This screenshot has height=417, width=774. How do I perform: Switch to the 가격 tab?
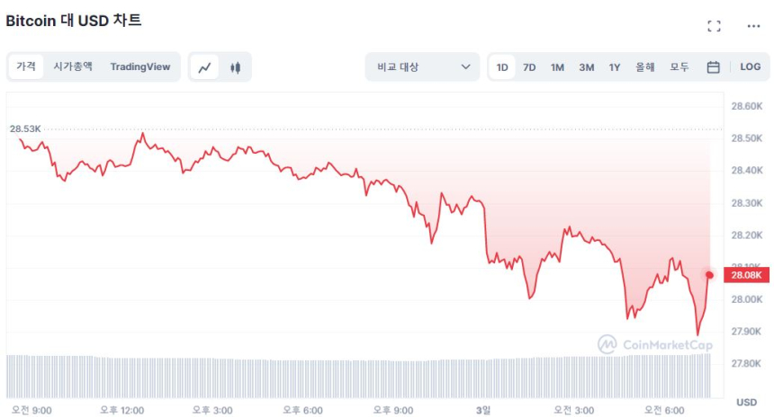coord(26,67)
